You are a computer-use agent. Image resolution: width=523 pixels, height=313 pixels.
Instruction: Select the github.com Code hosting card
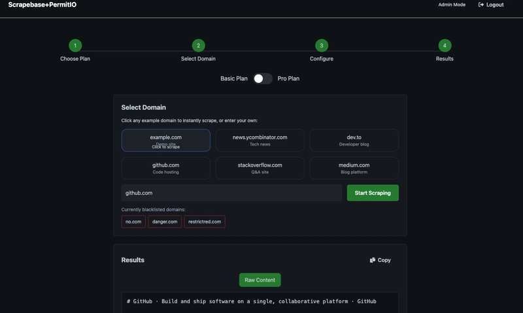166,168
